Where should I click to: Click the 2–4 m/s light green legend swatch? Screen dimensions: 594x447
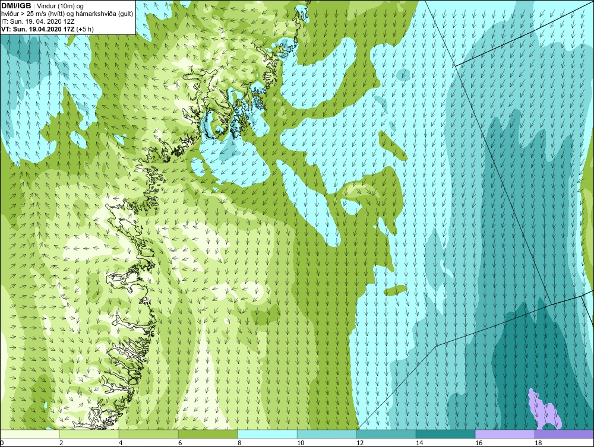click(x=89, y=434)
